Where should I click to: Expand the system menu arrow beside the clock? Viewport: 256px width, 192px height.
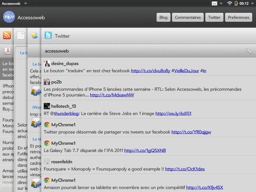tap(252, 3)
